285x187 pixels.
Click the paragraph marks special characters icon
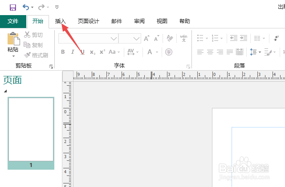click(276, 38)
